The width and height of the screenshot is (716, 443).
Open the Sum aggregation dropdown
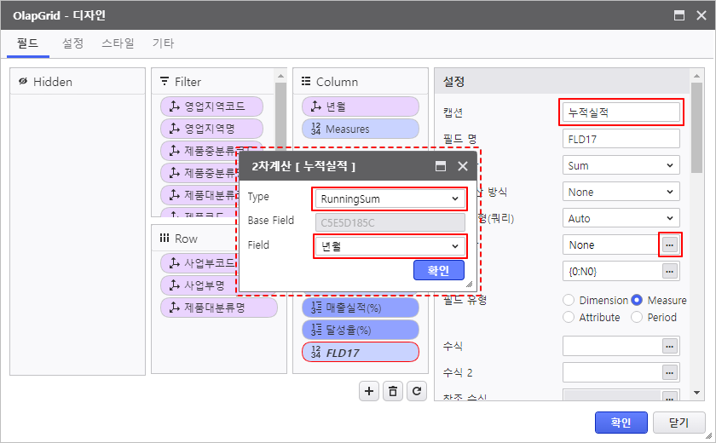pyautogui.click(x=621, y=165)
